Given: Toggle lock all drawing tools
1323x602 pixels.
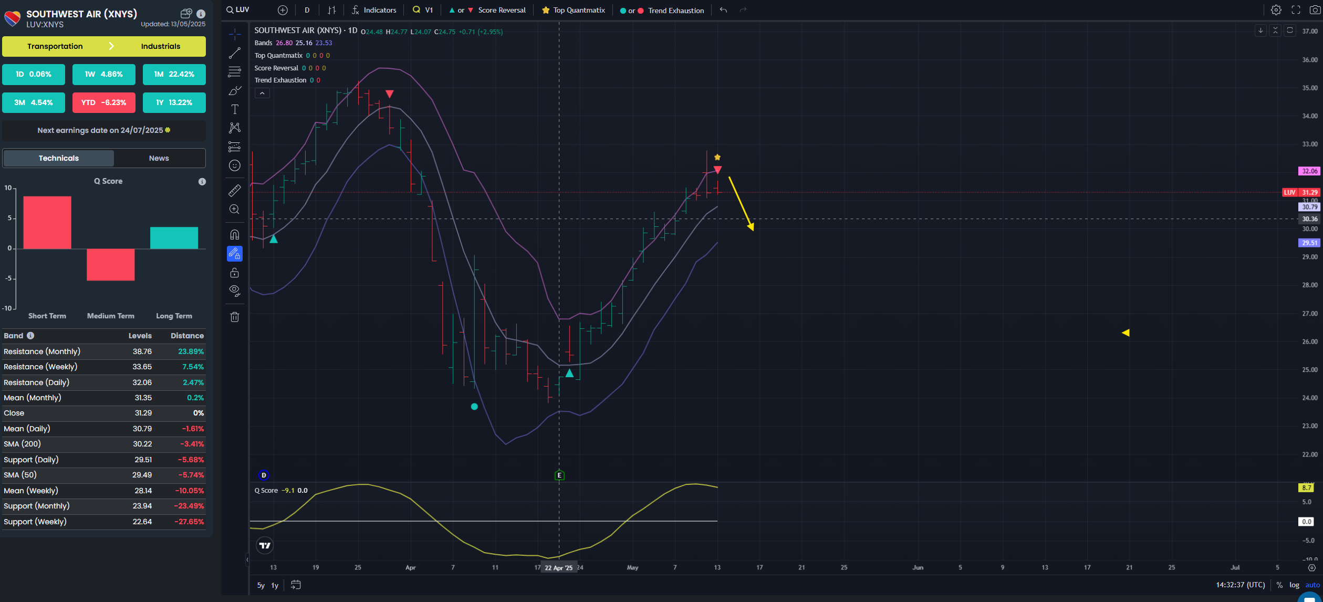Looking at the screenshot, I should click(235, 273).
